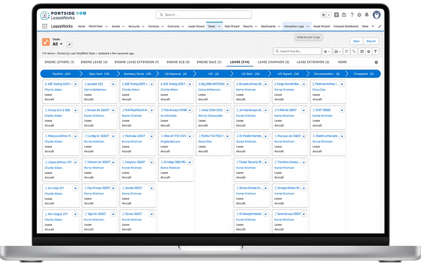421x265 pixels.
Task: Expand the Contacts nav dropdown chevron
Action: (162, 27)
